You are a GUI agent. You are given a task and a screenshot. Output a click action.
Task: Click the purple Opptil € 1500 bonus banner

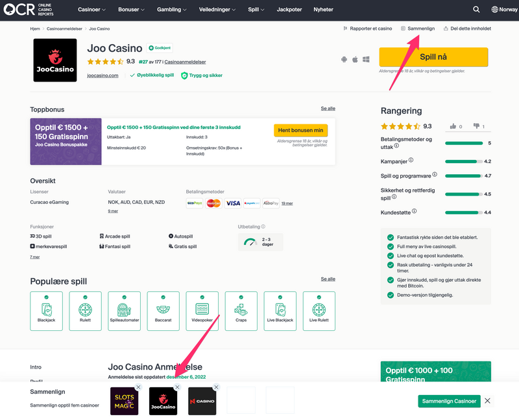tap(66, 141)
